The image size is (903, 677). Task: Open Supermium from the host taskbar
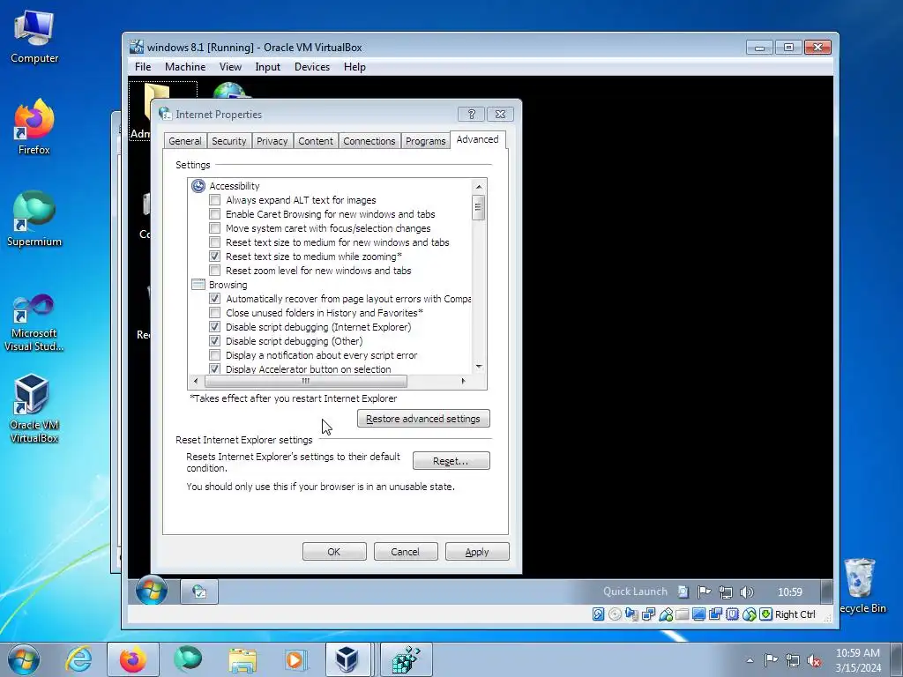188,659
